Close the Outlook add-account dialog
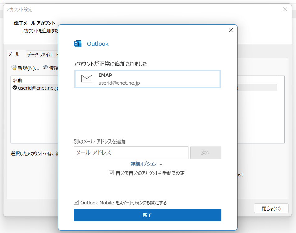Screen dimensions: 296x233 click(230, 30)
